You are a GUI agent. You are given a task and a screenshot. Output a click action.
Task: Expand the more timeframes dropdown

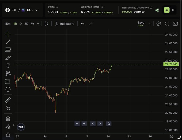38,24
